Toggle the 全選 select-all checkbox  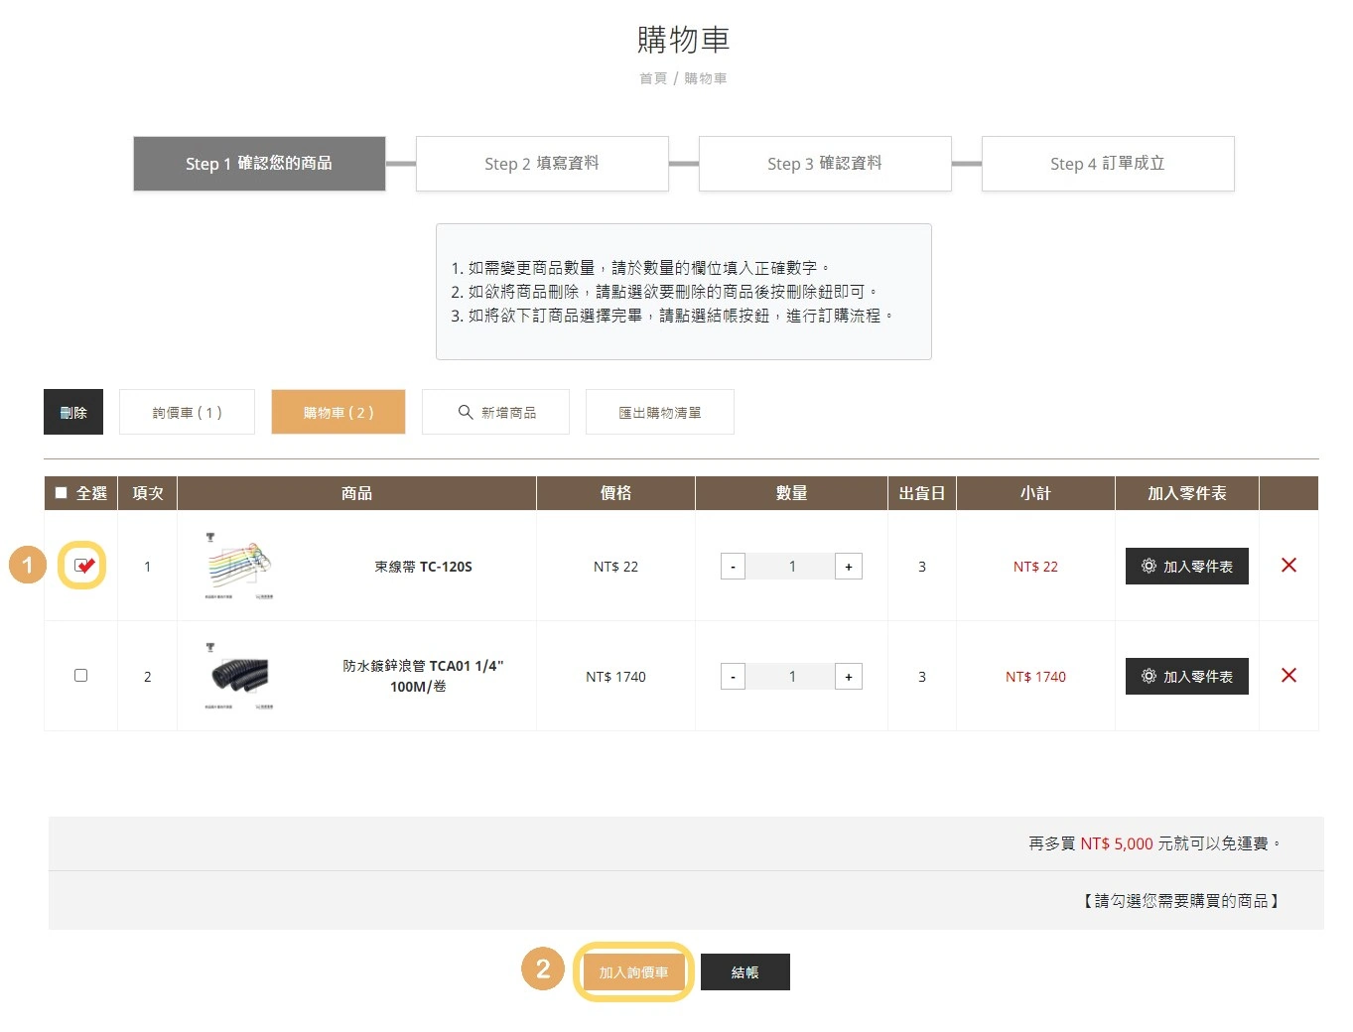point(62,493)
